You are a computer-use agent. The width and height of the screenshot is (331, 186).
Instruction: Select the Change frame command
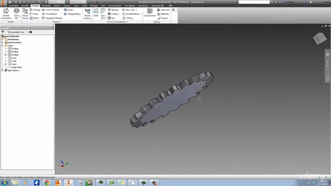(x=35, y=10)
